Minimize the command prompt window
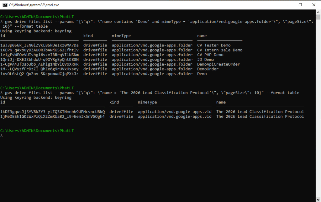This screenshot has width=321, height=202. (285, 5)
